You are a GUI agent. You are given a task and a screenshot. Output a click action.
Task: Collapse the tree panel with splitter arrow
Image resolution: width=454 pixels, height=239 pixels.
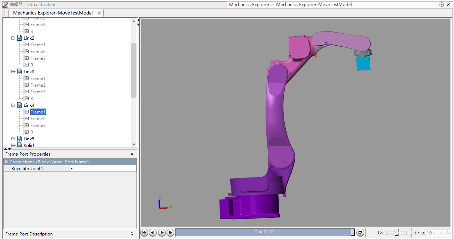(139, 21)
